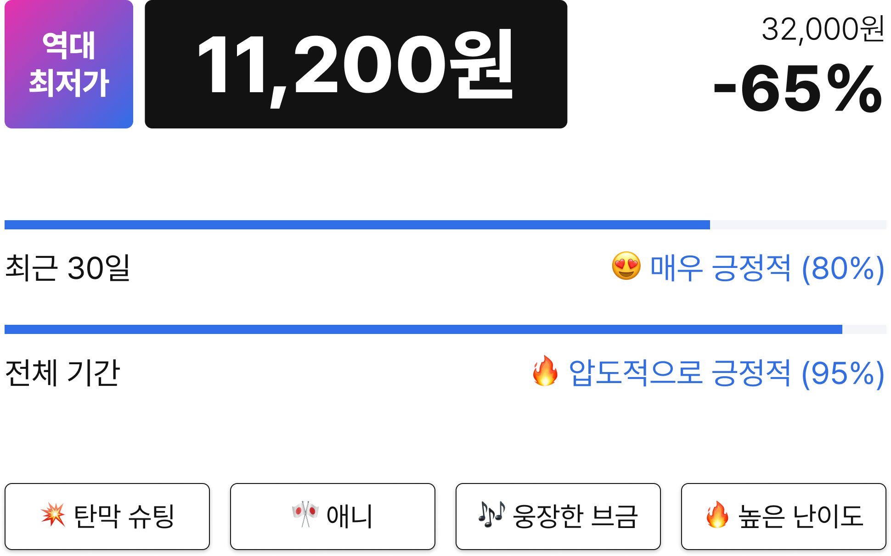This screenshot has height=556, width=891.
Task: Click the music notes icon on 브금 tag
Action: 491,514
